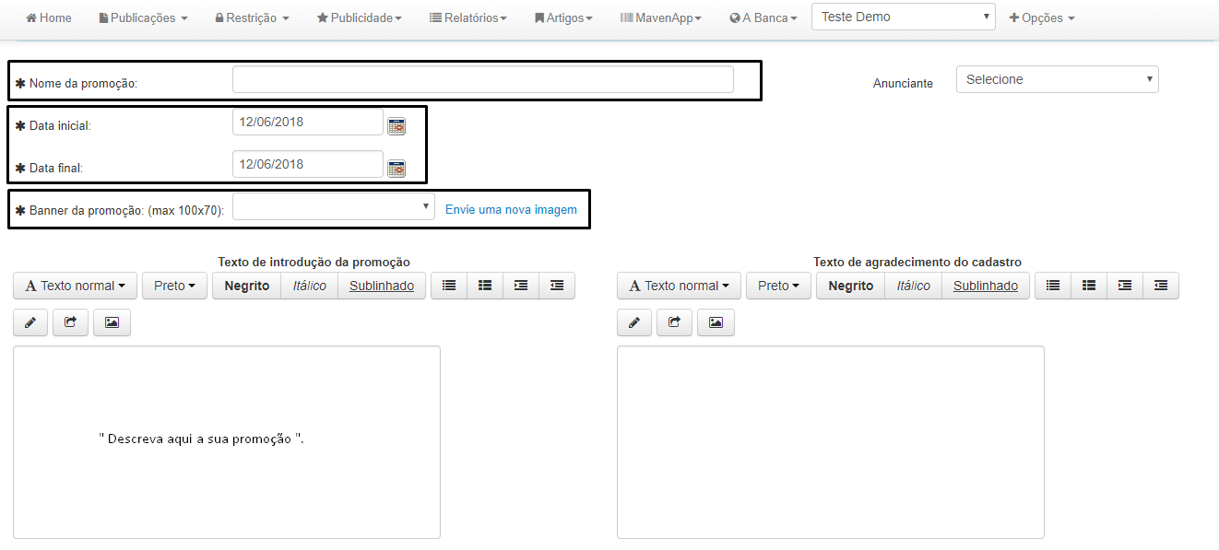This screenshot has width=1219, height=550.
Task: Click the Envie uma nova imagem link
Action: click(511, 209)
